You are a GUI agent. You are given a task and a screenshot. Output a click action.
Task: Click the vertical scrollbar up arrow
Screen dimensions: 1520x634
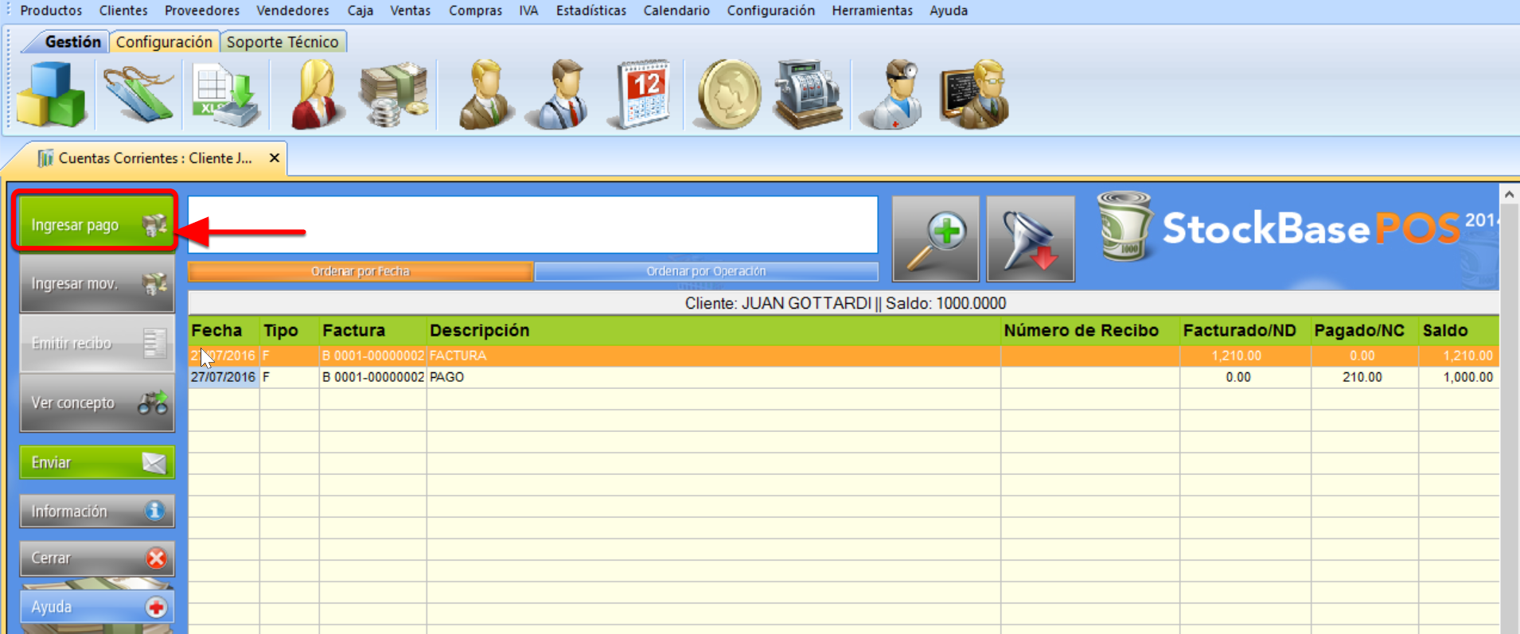1509,194
